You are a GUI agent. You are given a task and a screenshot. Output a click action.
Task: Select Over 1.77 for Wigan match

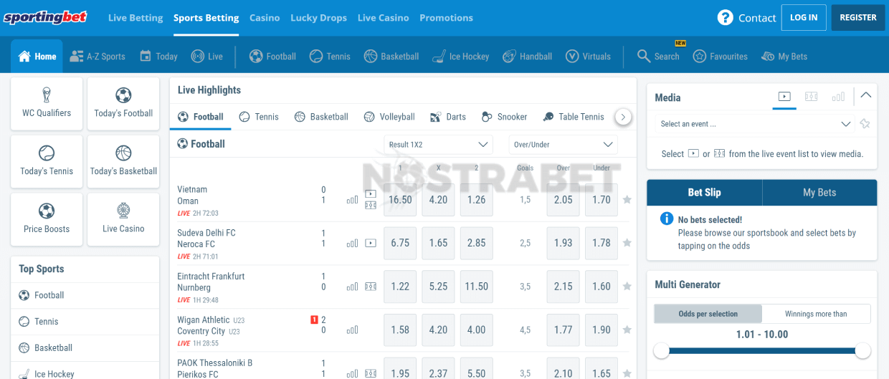(x=564, y=330)
